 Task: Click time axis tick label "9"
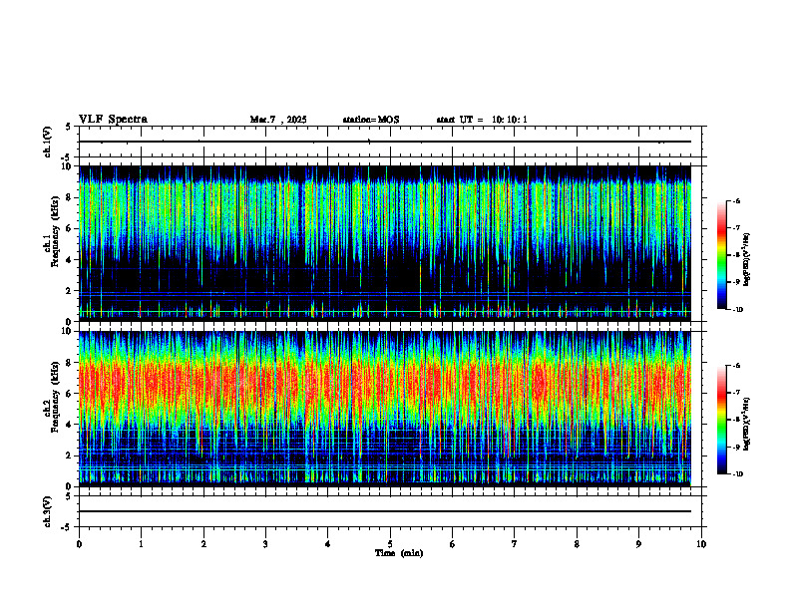[x=638, y=544]
